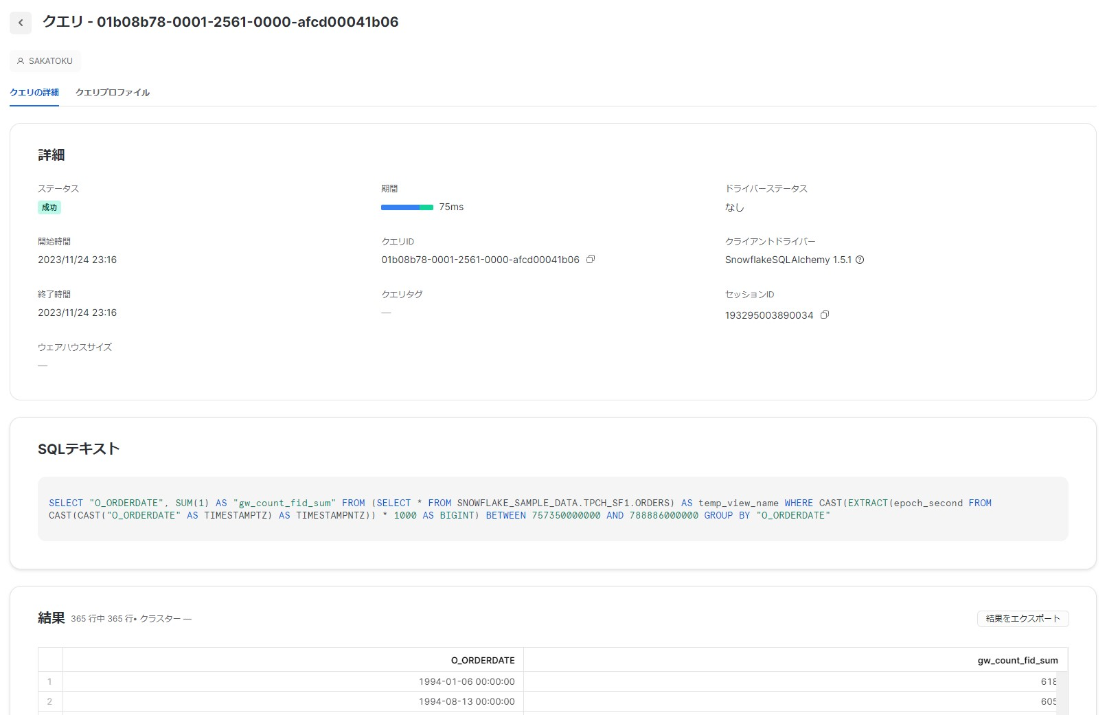Click the 結果をエクスポート button
Screen dimensions: 1107x715
(x=1023, y=618)
